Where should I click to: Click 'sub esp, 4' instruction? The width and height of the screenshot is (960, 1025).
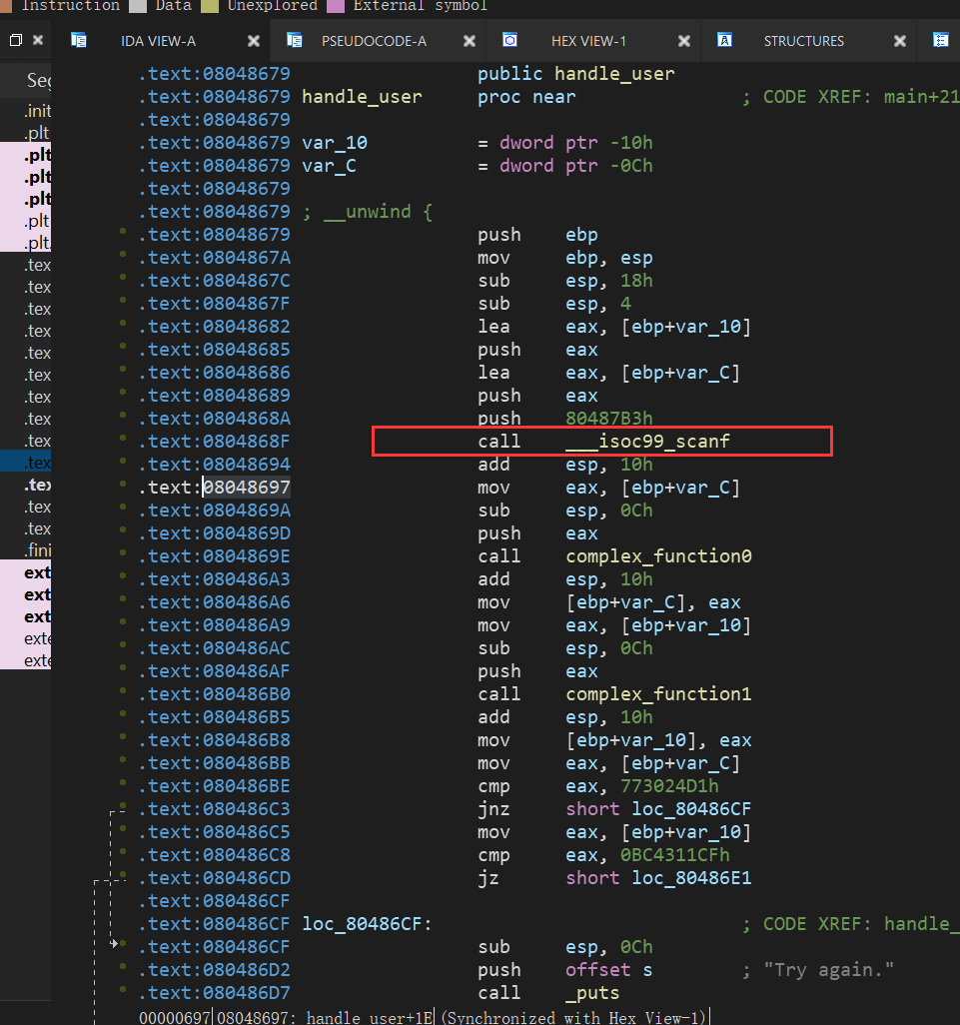click(x=554, y=304)
